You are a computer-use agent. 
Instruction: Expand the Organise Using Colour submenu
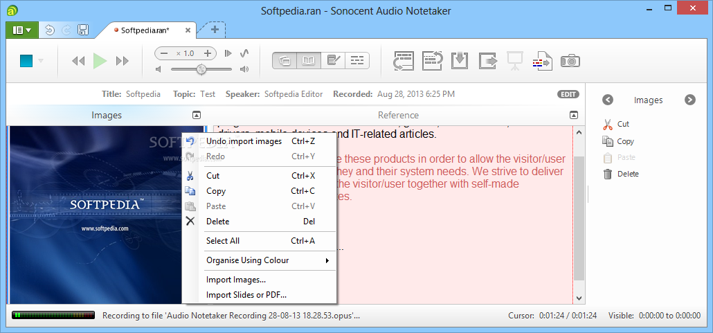[x=259, y=260]
